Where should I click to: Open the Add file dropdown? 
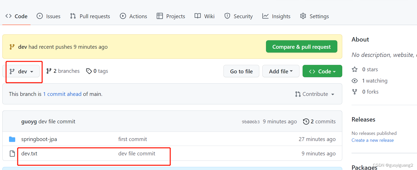pyautogui.click(x=281, y=71)
